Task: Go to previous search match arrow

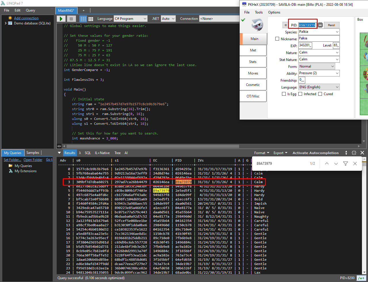Action: coord(327,164)
